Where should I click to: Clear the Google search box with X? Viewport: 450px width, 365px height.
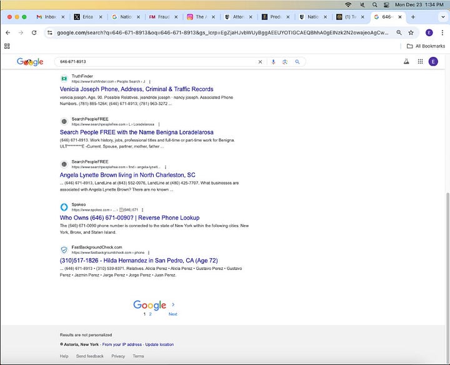260,62
